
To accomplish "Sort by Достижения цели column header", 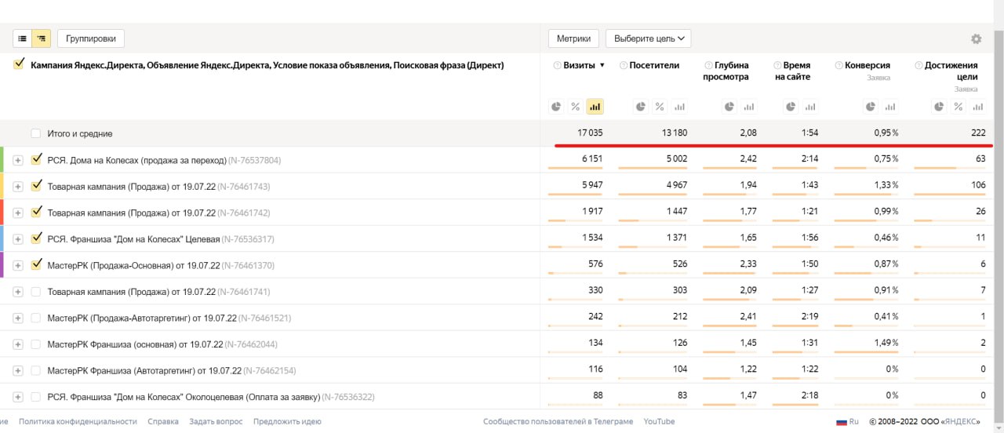I will (951, 71).
